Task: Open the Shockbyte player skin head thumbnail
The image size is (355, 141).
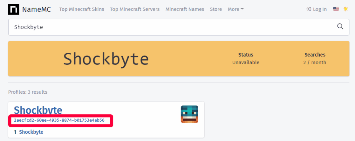Action: (x=190, y=114)
